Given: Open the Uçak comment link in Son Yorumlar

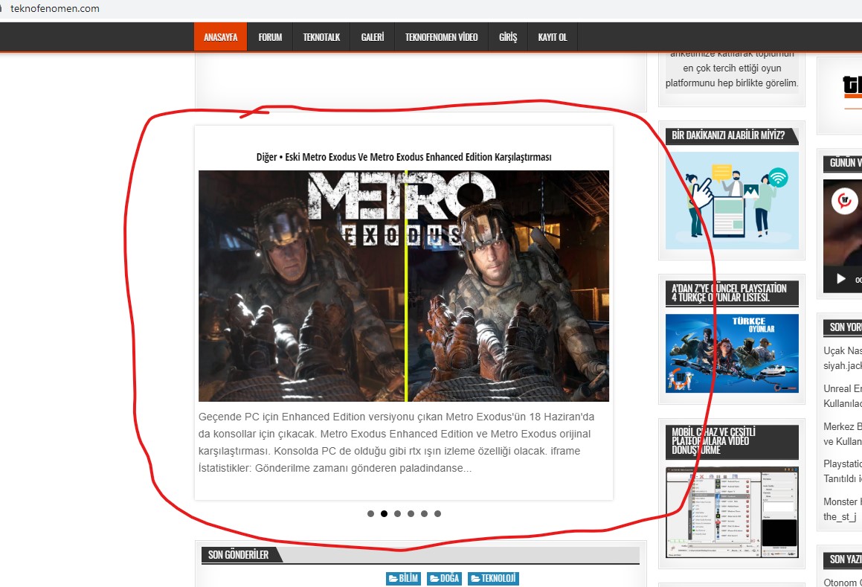Looking at the screenshot, I should pos(842,358).
